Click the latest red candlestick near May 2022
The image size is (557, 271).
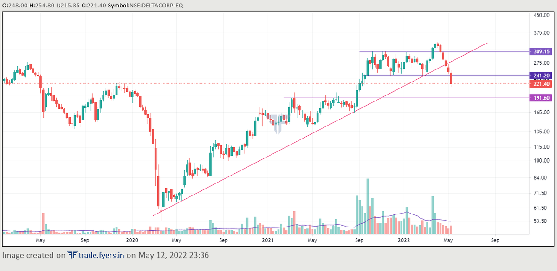click(451, 79)
